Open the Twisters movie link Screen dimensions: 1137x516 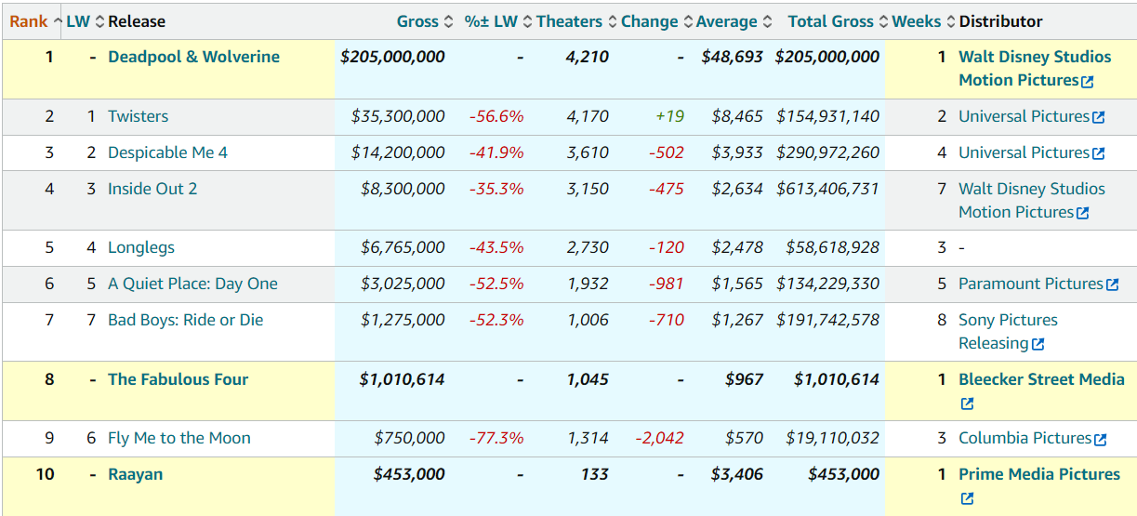(x=138, y=116)
